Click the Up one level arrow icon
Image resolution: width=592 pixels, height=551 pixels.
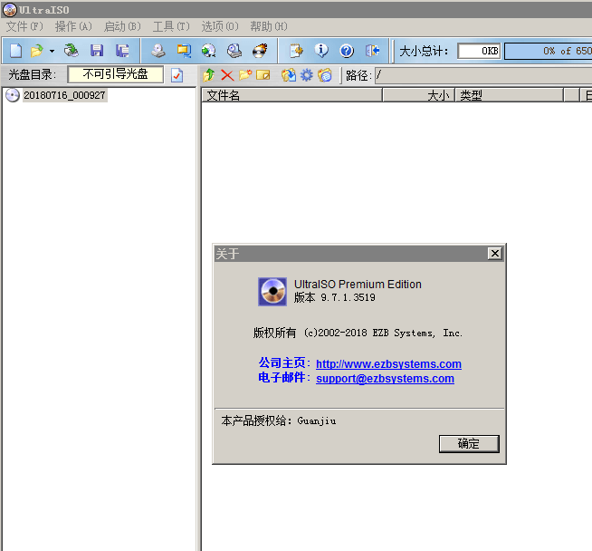(x=209, y=75)
